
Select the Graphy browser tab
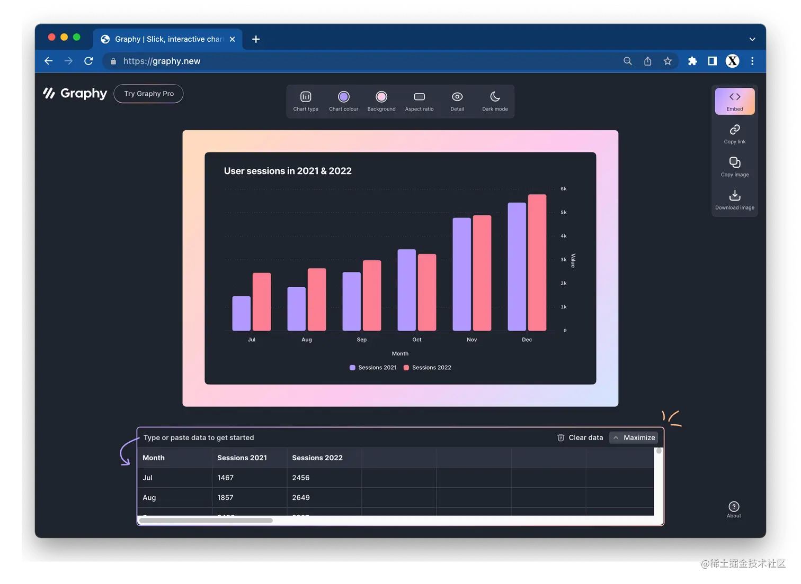pyautogui.click(x=168, y=39)
